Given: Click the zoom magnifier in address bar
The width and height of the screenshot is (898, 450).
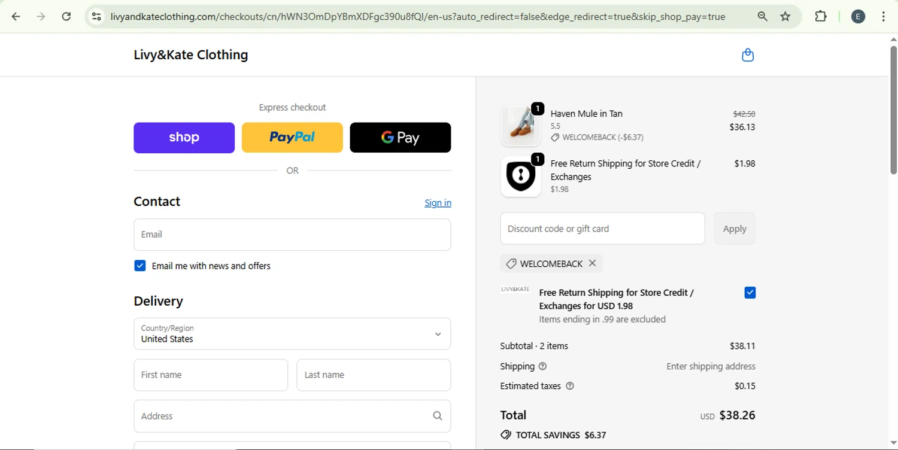Looking at the screenshot, I should pos(762,17).
